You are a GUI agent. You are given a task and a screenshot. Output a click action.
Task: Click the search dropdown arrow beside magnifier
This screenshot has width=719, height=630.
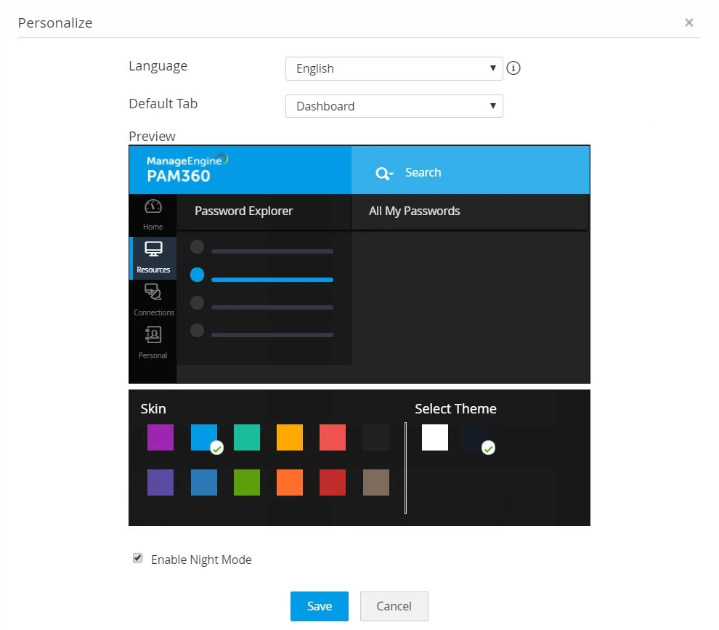391,174
